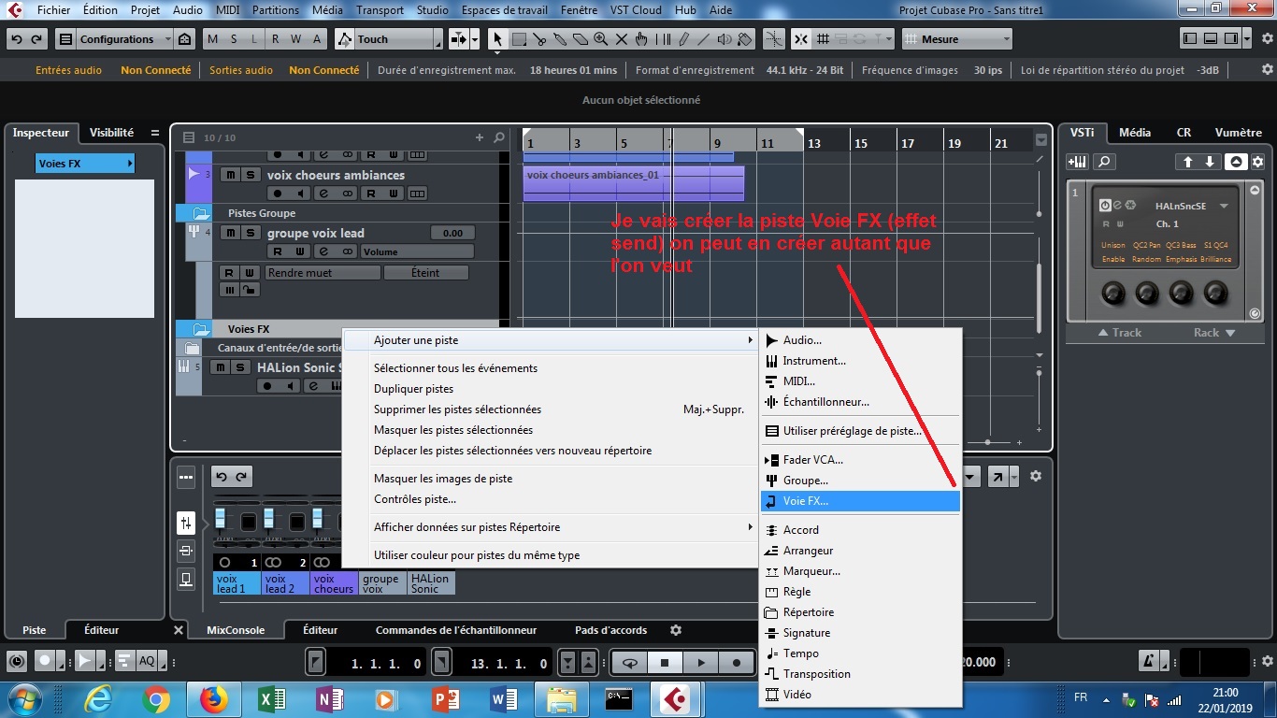Select the Mute (X) tool in toolbar

621,39
